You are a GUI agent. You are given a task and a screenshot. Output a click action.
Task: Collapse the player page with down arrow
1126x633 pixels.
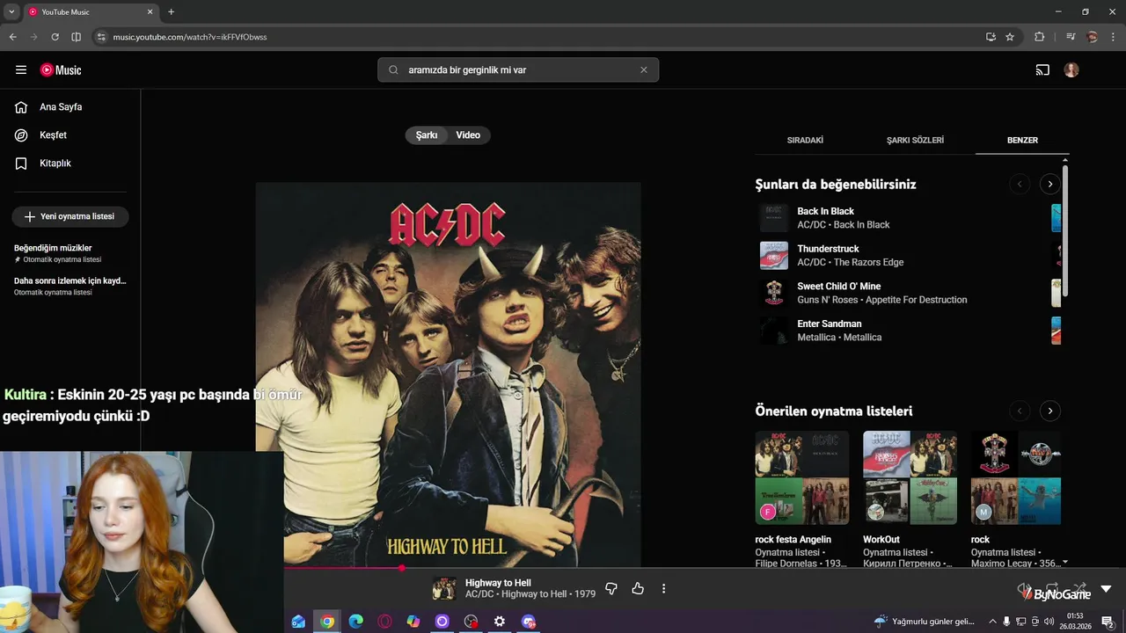[1106, 589]
